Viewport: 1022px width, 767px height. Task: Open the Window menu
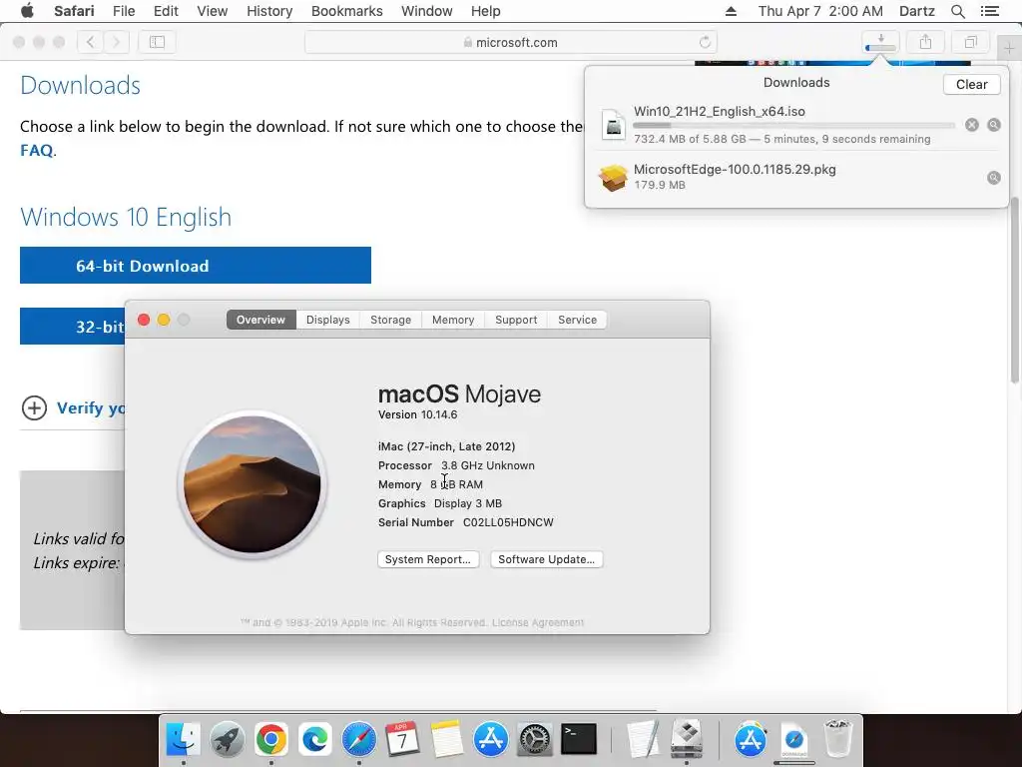point(426,11)
